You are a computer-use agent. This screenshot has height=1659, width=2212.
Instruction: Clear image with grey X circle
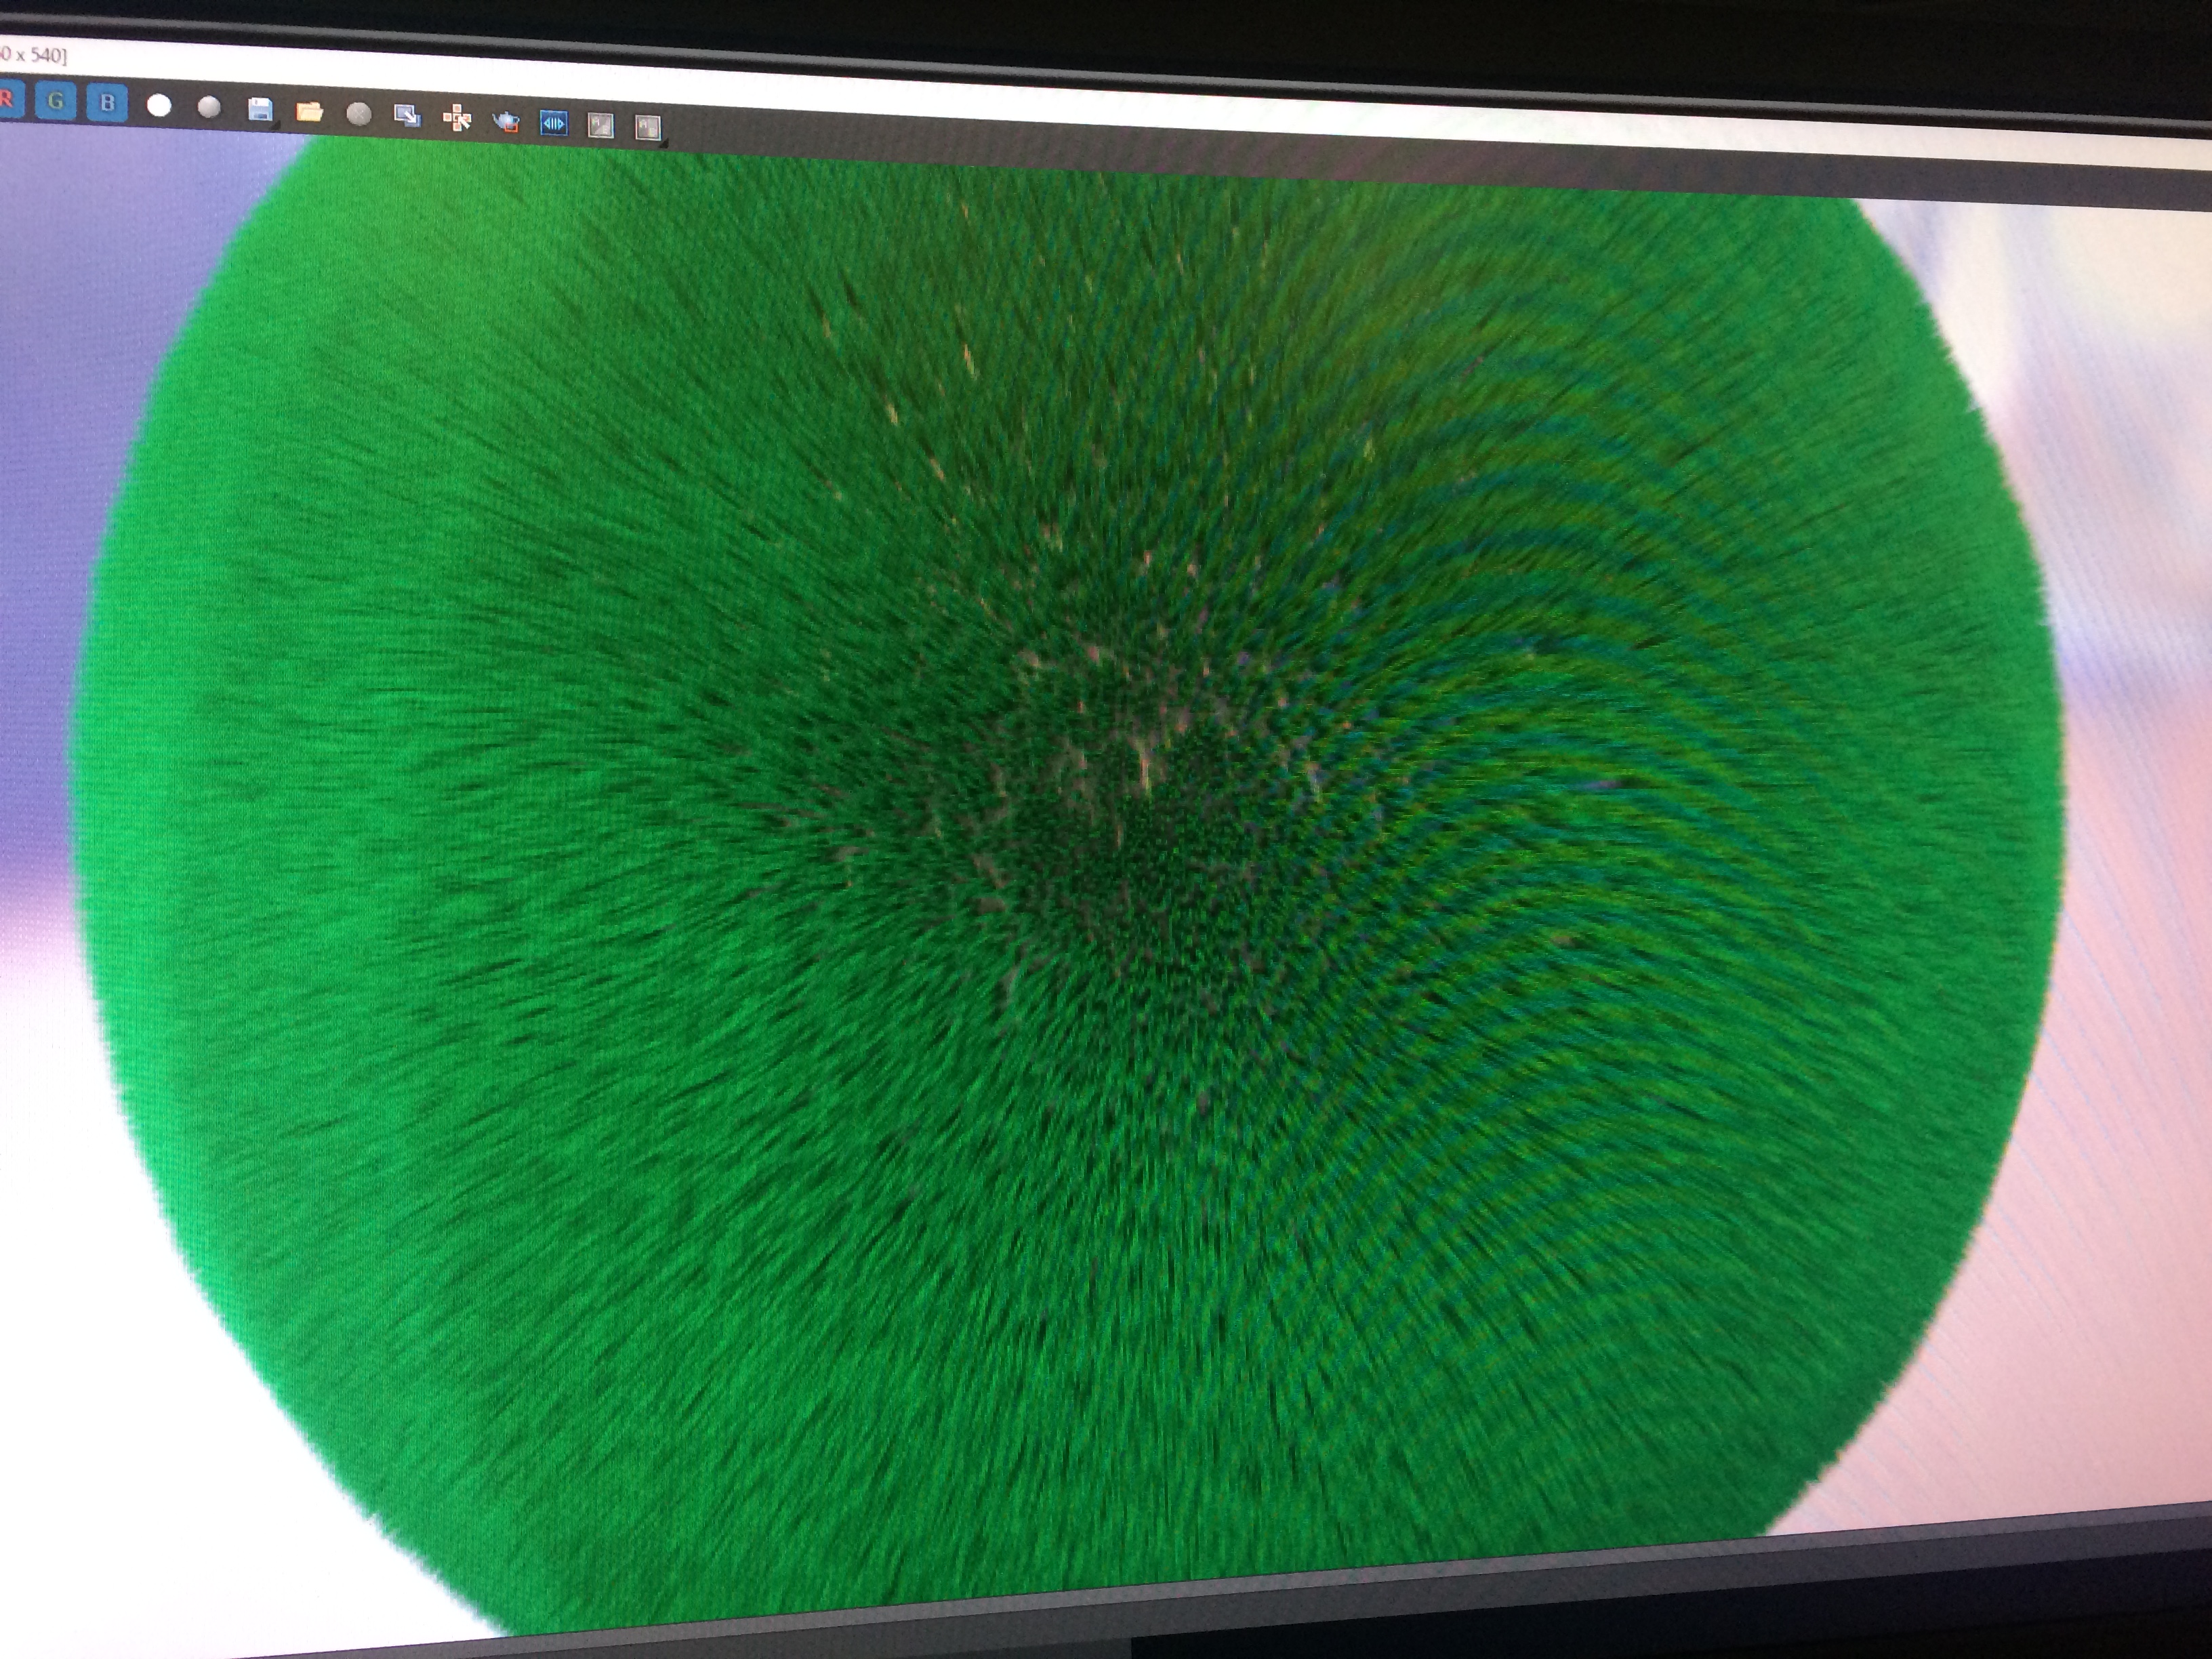coord(358,114)
